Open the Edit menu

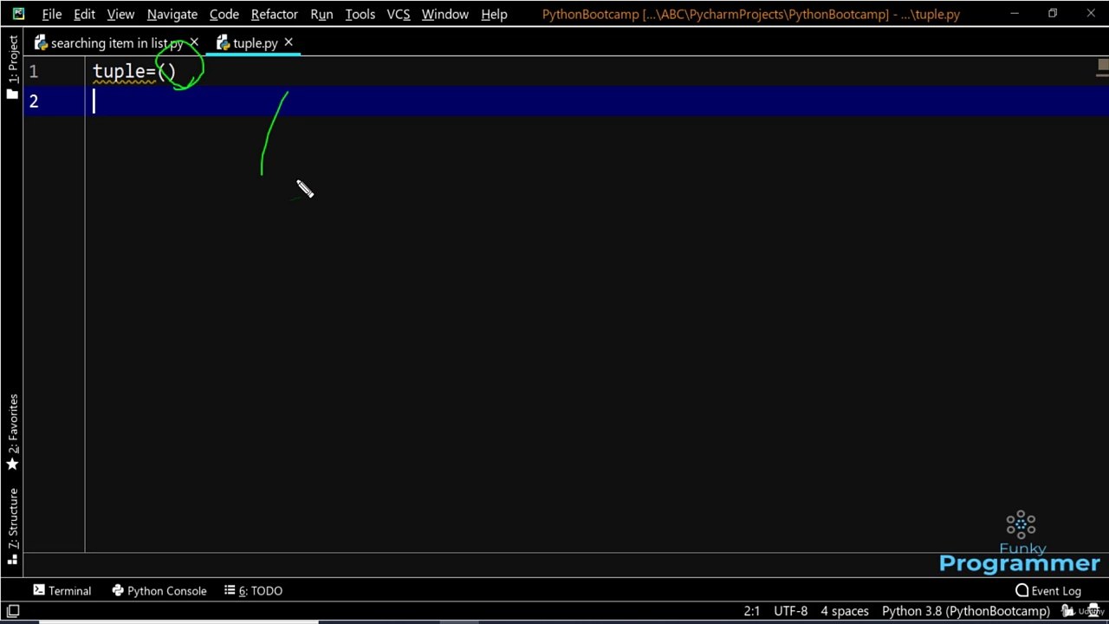click(x=84, y=15)
